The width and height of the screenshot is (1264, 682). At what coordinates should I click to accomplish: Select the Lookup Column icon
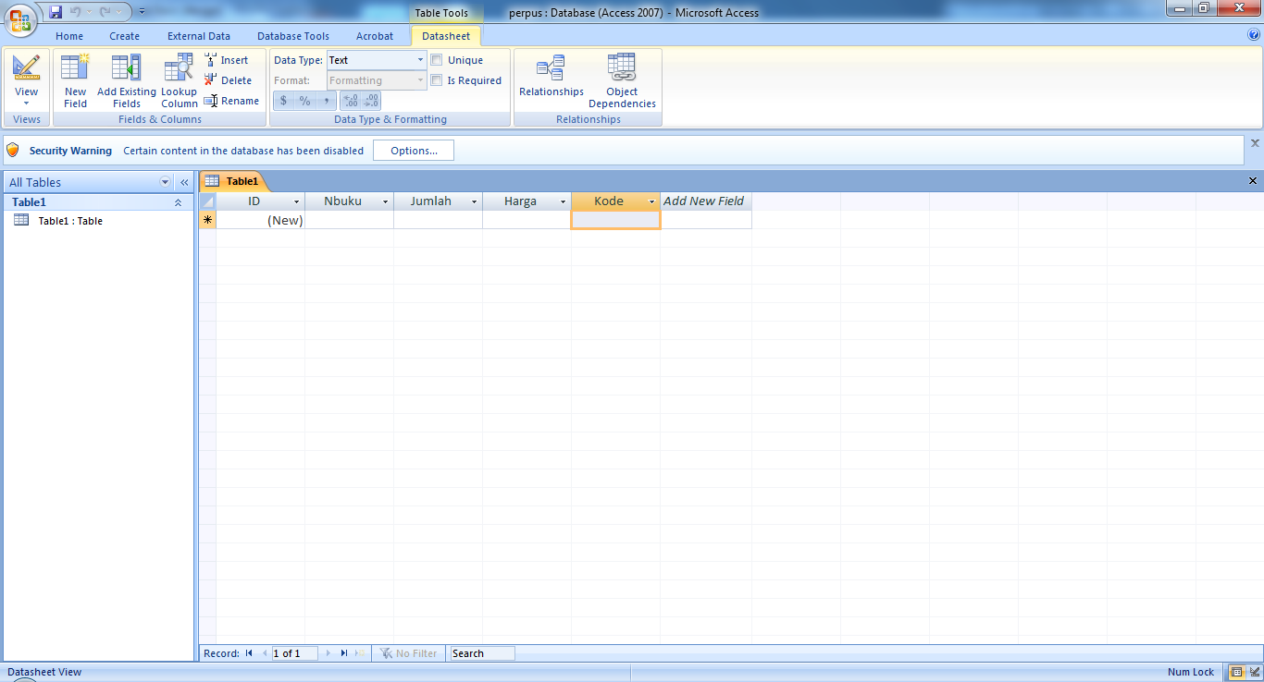[179, 79]
